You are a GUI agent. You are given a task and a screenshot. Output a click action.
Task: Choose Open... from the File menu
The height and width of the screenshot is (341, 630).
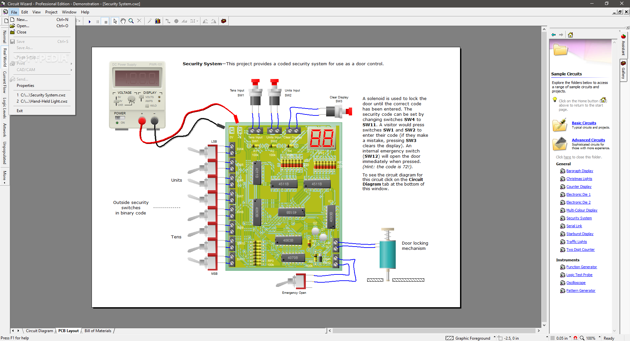coord(42,26)
